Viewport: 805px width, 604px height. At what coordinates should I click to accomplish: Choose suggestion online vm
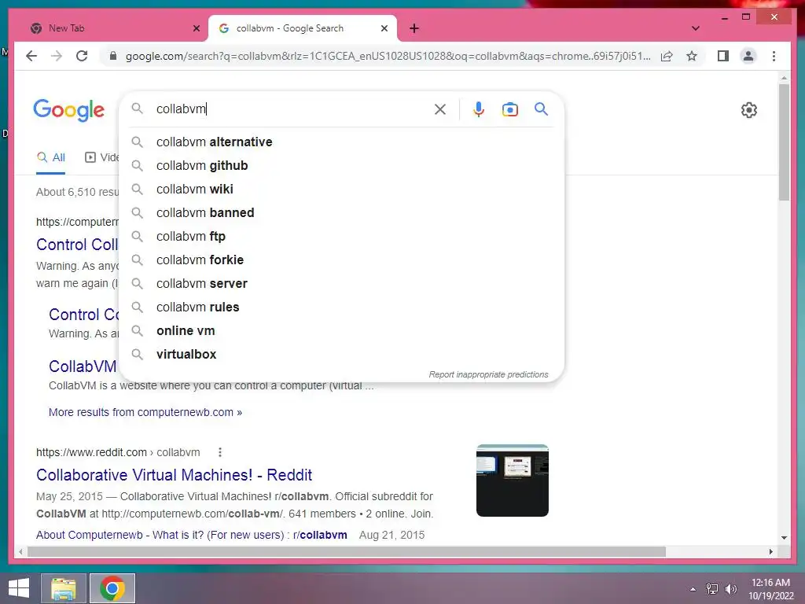341,331
